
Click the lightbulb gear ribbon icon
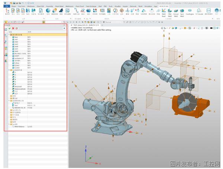click(x=55, y=10)
